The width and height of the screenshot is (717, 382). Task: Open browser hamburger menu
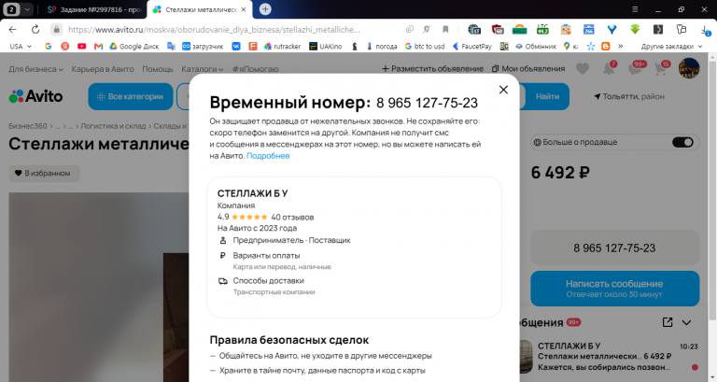635,9
